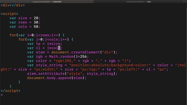Click the "position:absolute;background-color:" string
Viewport: 187px width, 105px height.
click(x=110, y=65)
